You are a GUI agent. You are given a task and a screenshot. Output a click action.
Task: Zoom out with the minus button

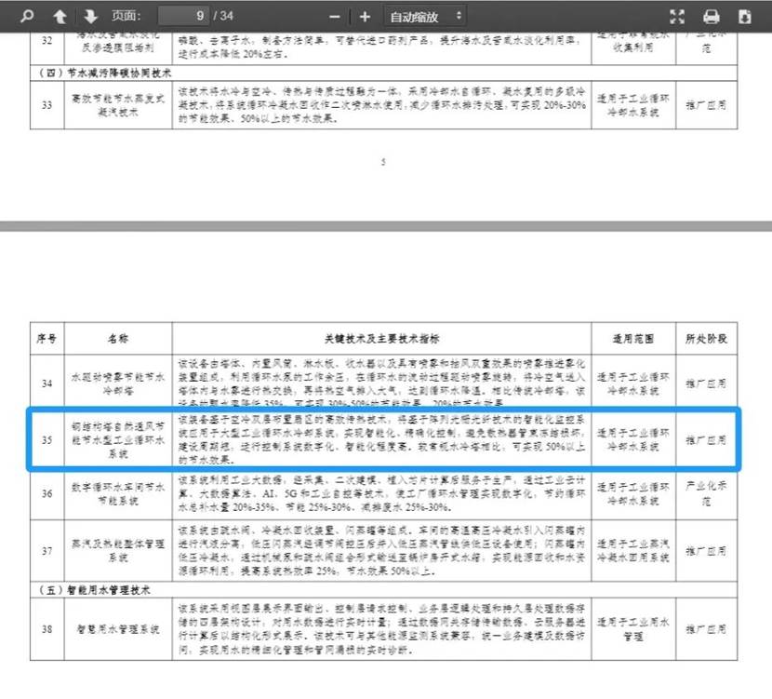click(335, 17)
